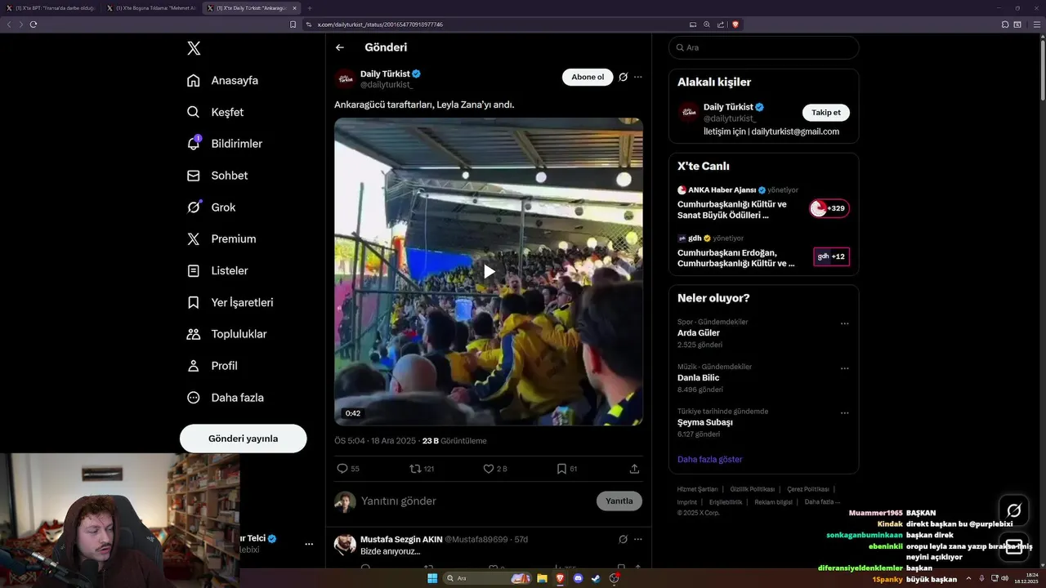
Task: Click Brave shields icon in address bar
Action: point(735,24)
